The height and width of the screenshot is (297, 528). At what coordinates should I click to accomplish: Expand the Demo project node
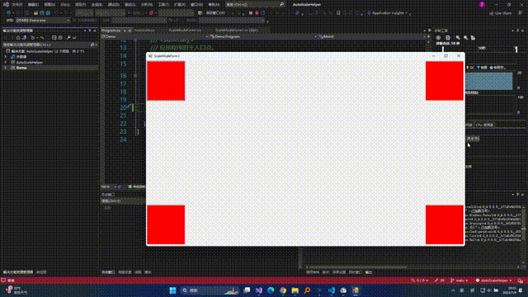click(x=5, y=68)
